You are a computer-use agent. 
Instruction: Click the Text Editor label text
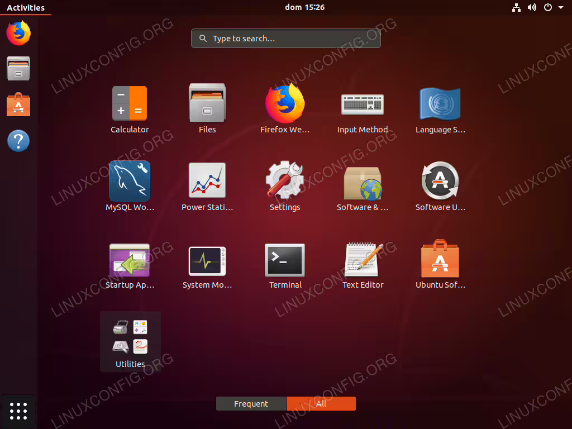tap(363, 285)
